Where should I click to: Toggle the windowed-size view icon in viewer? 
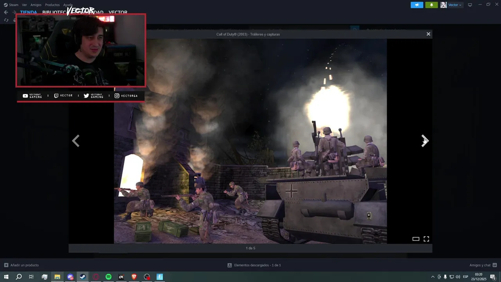click(x=416, y=239)
